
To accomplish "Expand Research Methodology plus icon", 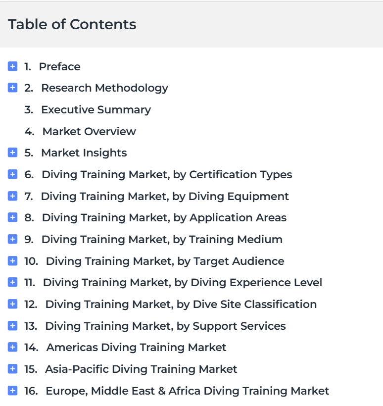I will [13, 88].
